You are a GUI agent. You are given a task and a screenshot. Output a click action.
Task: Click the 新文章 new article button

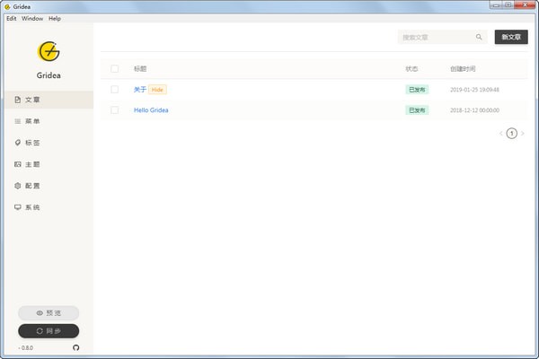click(510, 37)
